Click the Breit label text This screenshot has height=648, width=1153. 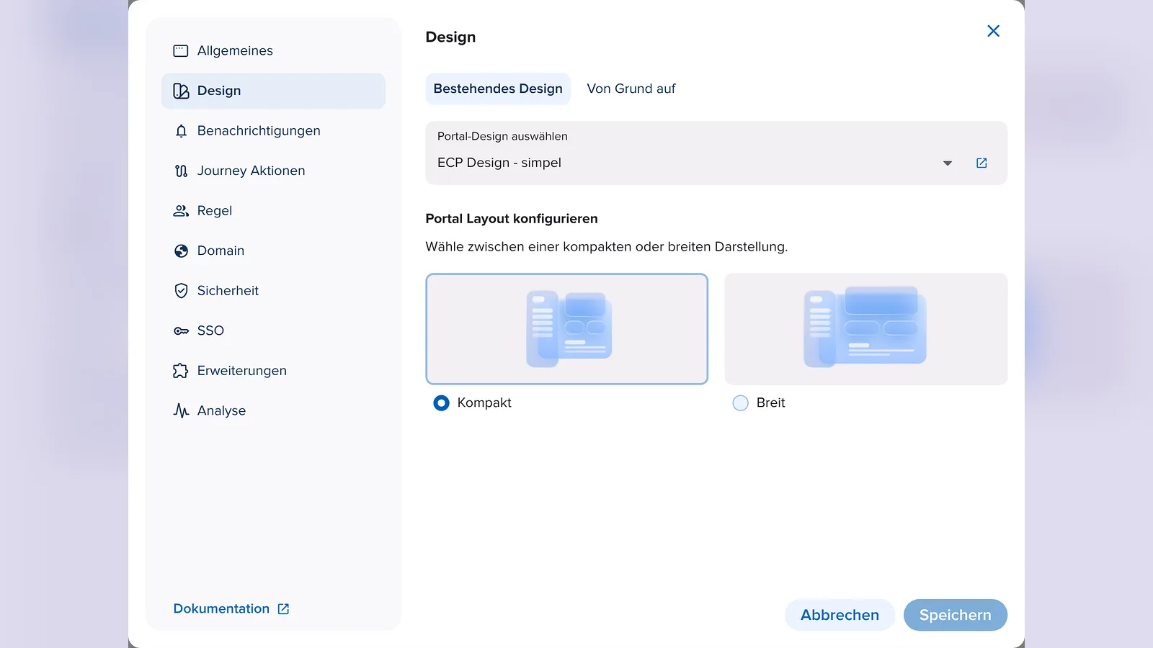point(770,403)
